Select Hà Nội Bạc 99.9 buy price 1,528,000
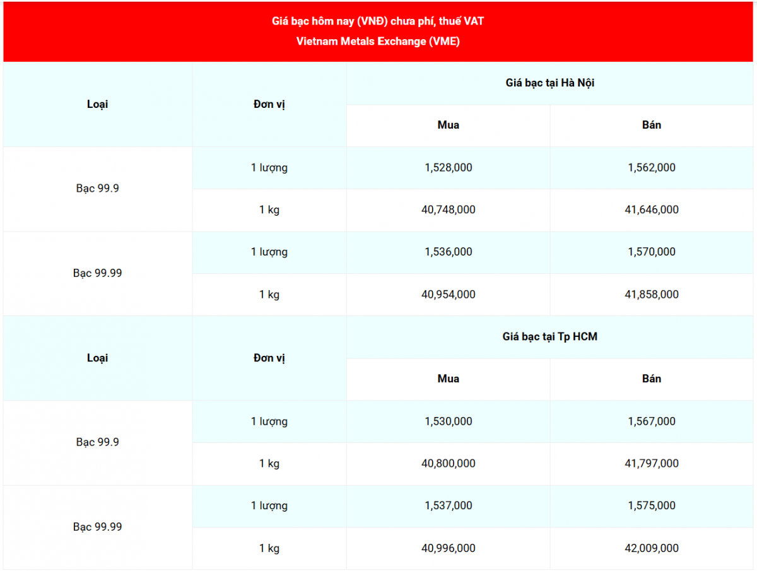Viewport: 757px width, 571px height. 448,168
